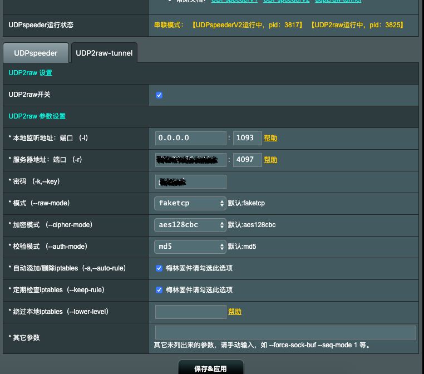Open 帮助 link for server address
Screen dimensions: 424x374
[270, 160]
